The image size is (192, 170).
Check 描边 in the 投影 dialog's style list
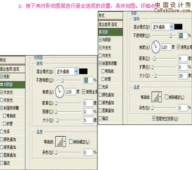pos(100,118)
